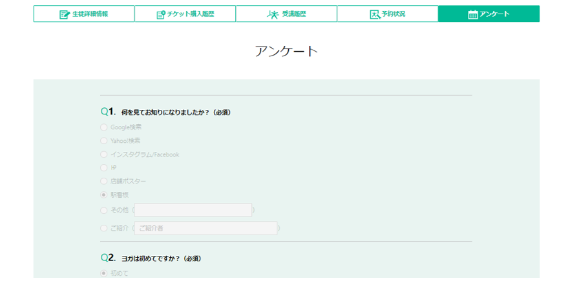Click the アンケート page heading
This screenshot has height=283, width=568.
[x=286, y=52]
